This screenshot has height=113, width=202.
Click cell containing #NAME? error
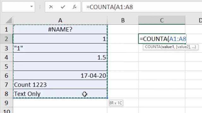[x=60, y=30]
